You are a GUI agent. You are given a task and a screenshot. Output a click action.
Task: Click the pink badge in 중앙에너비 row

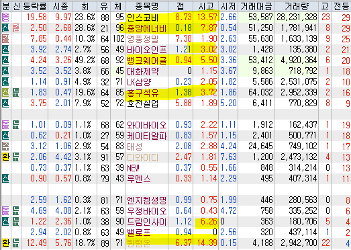[15, 28]
